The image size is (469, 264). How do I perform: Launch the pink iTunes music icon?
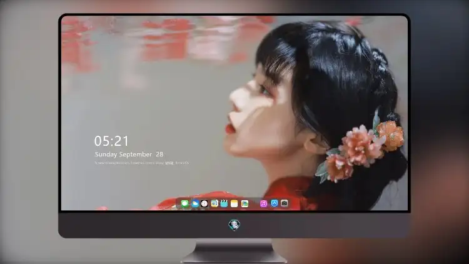(x=263, y=203)
